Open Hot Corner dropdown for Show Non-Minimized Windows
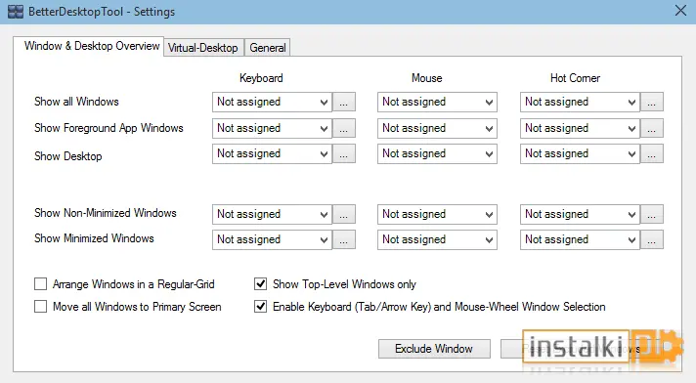This screenshot has height=383, width=696. tap(580, 214)
